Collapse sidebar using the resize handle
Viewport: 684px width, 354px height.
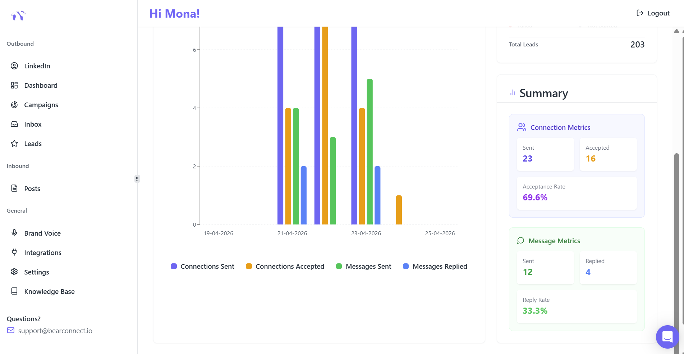[x=137, y=179]
